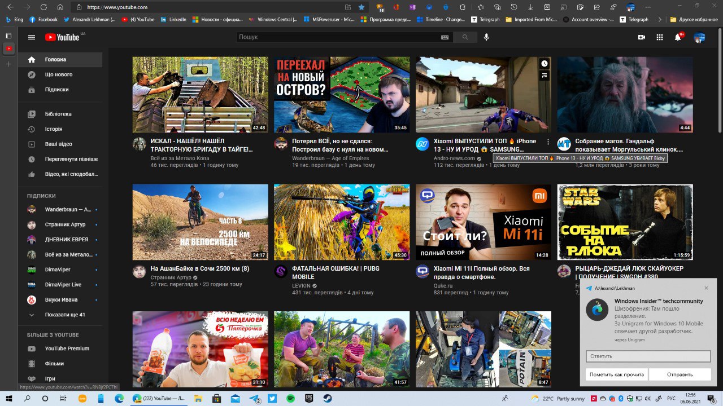Screen dimensions: 723x406
Task: Open Що нового in sidebar
Action: [x=60, y=74]
